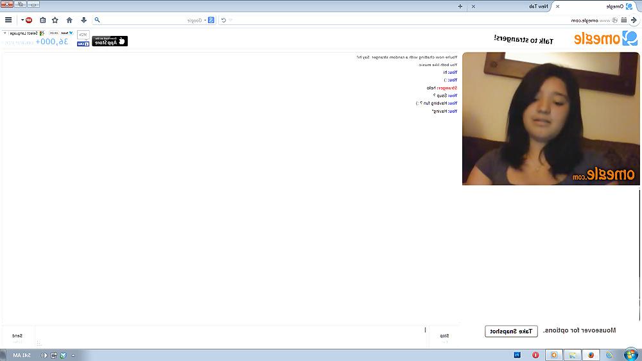The width and height of the screenshot is (642, 361).
Task: Click the 36,000+ online counter
Action: tap(51, 42)
